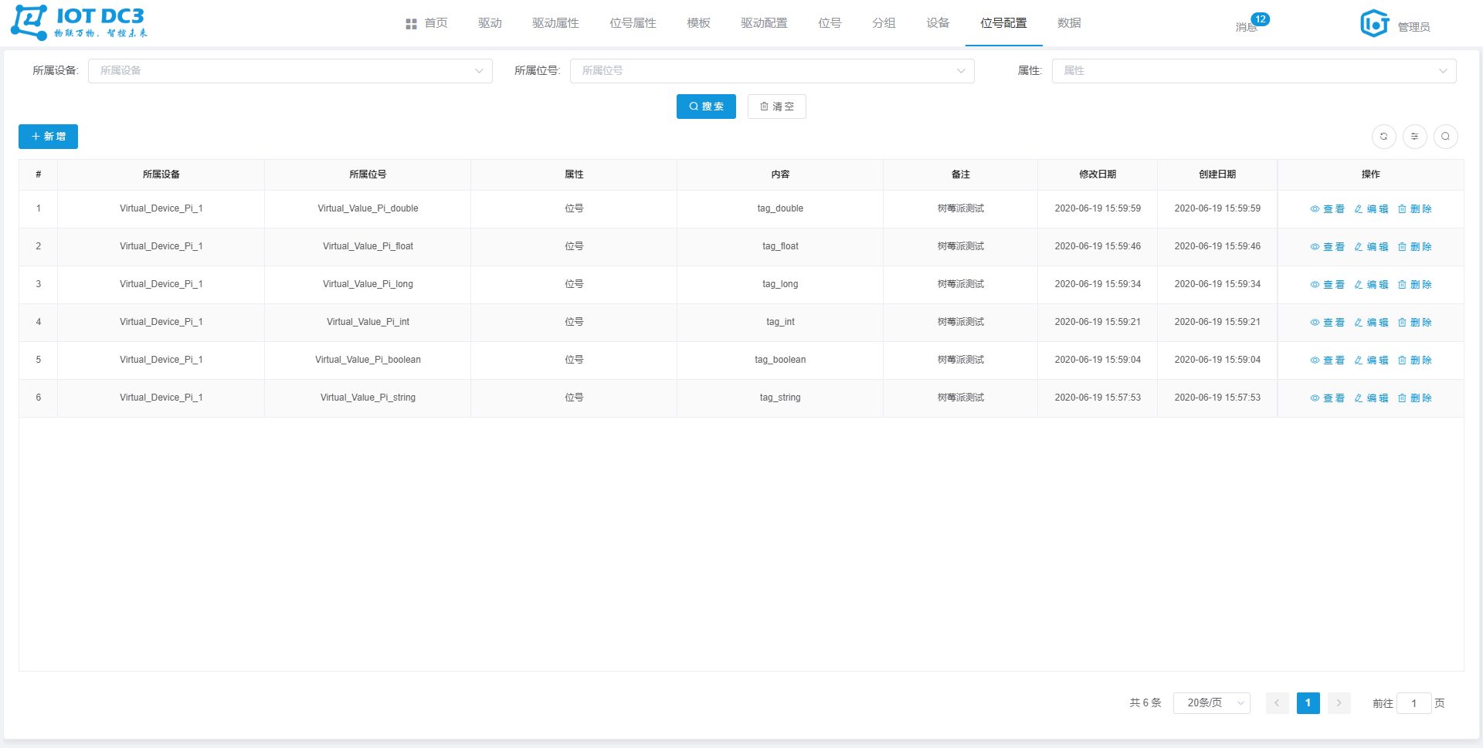Open the 数据 tab
Image resolution: width=1483 pixels, height=748 pixels.
point(1069,23)
